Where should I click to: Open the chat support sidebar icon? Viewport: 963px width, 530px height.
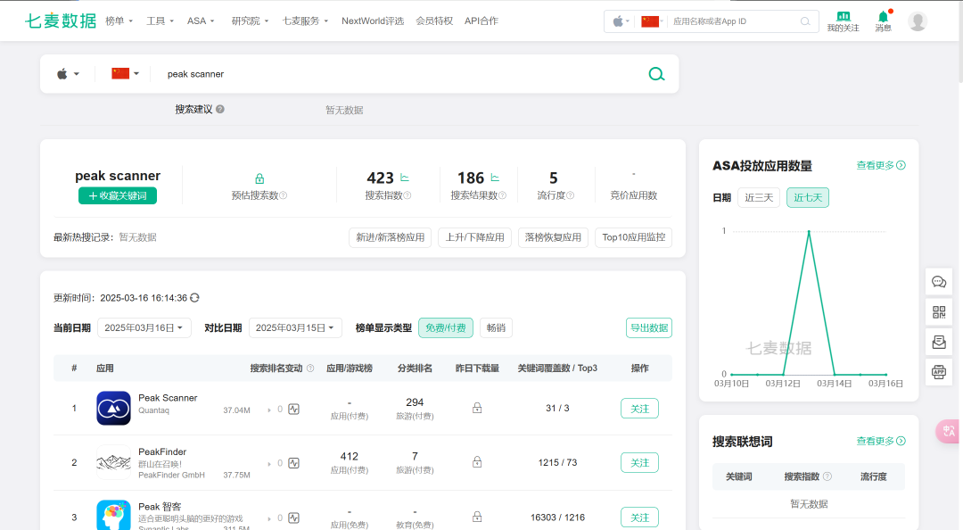(x=939, y=282)
